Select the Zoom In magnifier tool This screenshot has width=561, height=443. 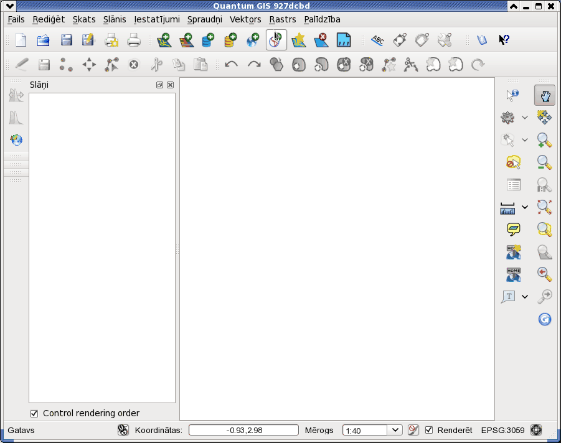tap(545, 140)
